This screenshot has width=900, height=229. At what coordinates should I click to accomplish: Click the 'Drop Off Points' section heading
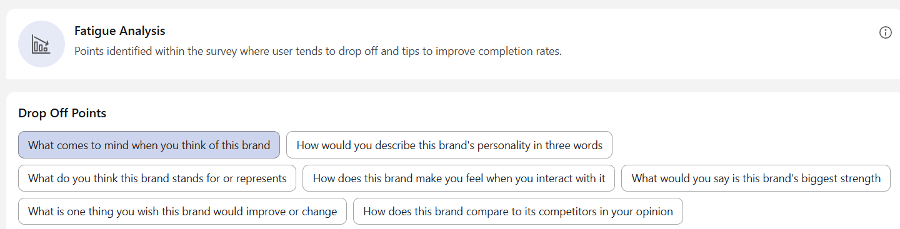pos(62,113)
